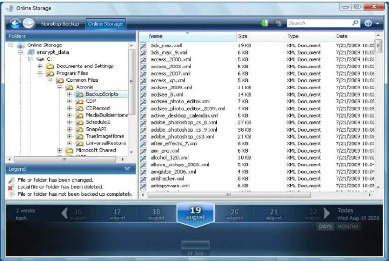The image size is (389, 261).
Task: Click the 3ds_max.xml file icon
Action: (x=143, y=46)
